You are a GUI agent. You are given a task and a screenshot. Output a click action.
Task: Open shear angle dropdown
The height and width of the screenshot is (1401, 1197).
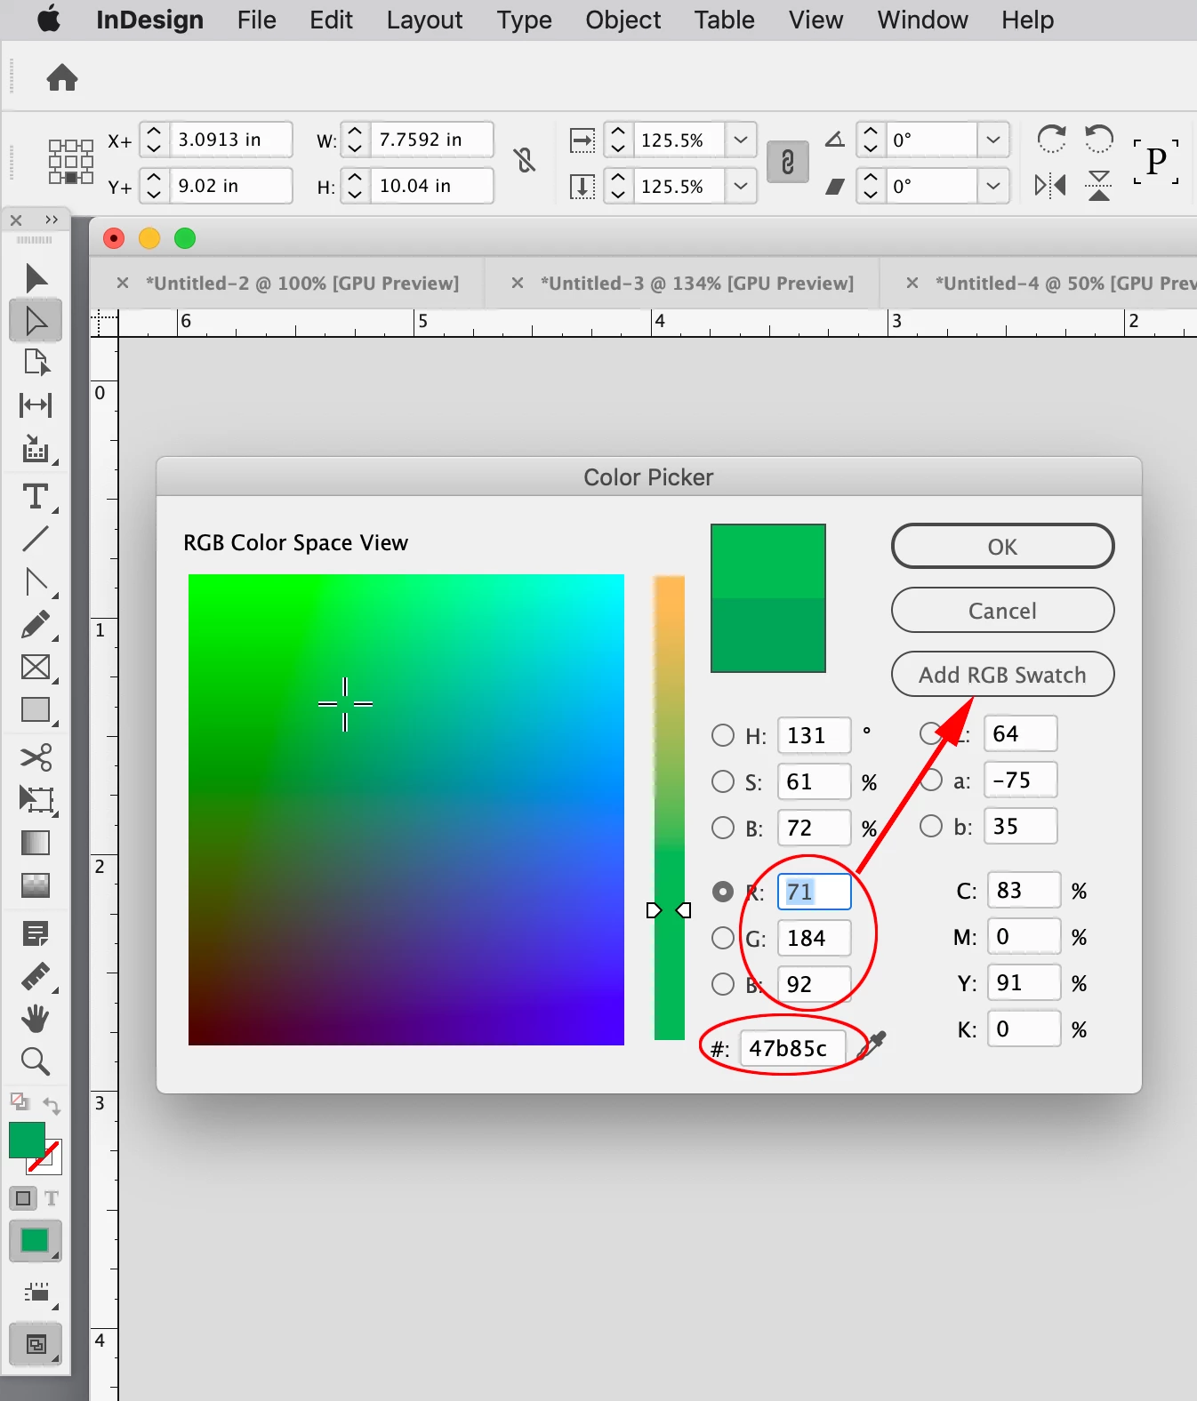pos(993,186)
